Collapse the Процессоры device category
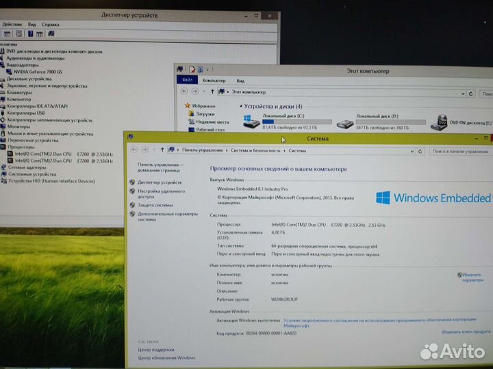This screenshot has height=369, width=493. point(2,147)
